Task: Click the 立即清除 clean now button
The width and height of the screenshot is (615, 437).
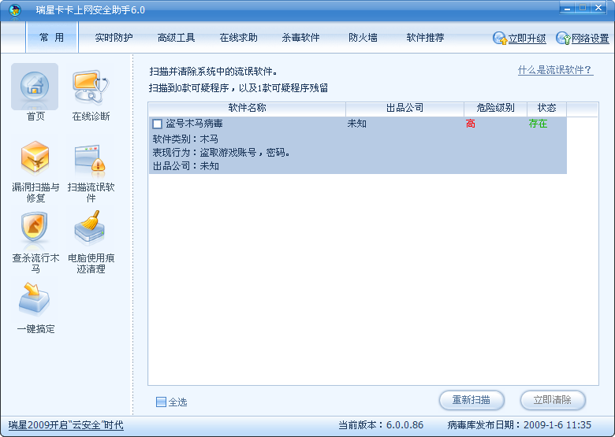Action: (552, 400)
